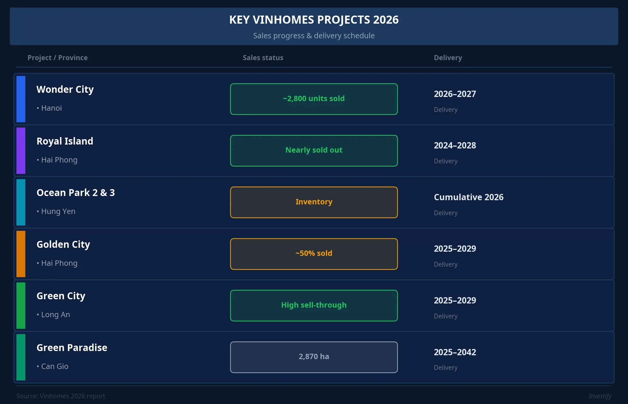Open the 'Delivery' column header

pyautogui.click(x=448, y=58)
